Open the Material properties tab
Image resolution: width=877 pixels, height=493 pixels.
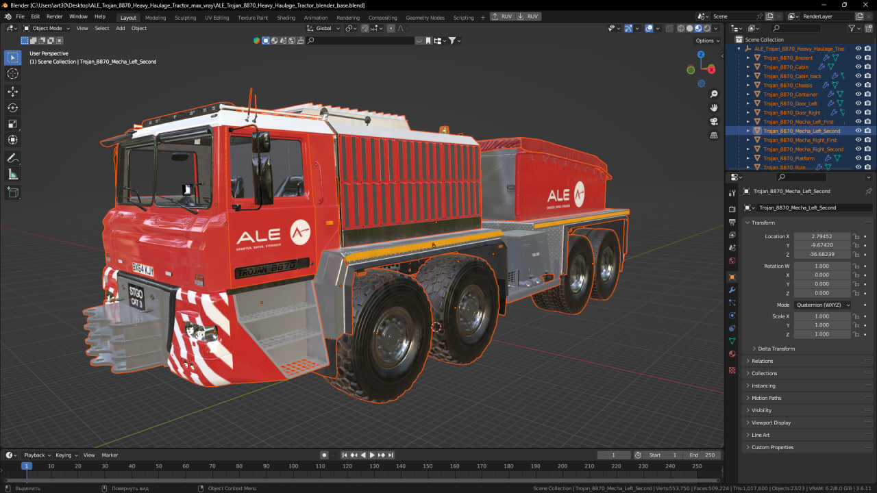[732, 354]
